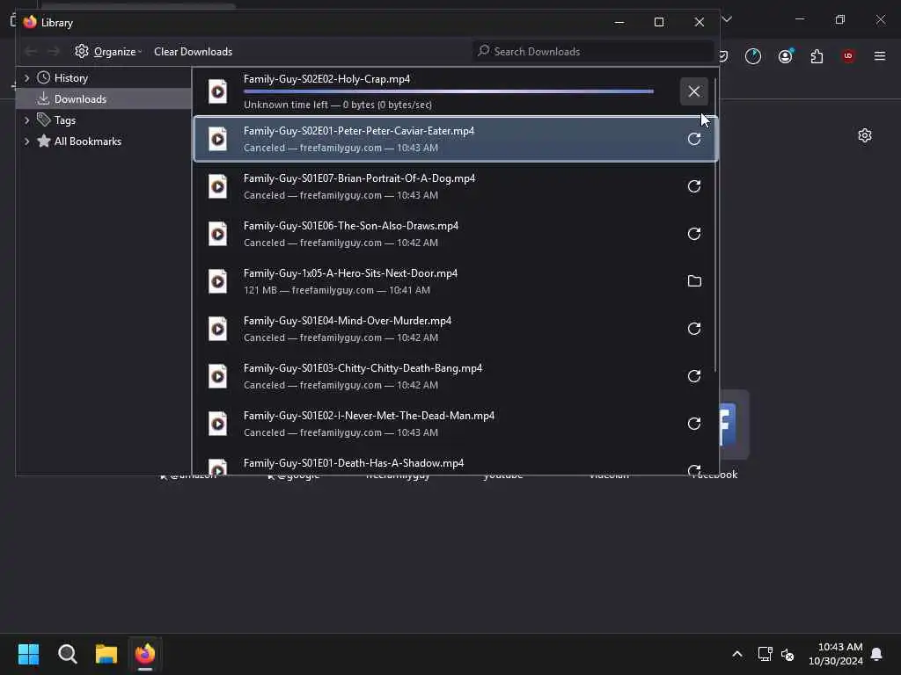Open Windows Start menu

tap(28, 654)
